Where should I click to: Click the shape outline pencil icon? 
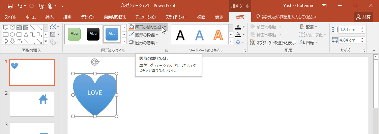click(131, 35)
